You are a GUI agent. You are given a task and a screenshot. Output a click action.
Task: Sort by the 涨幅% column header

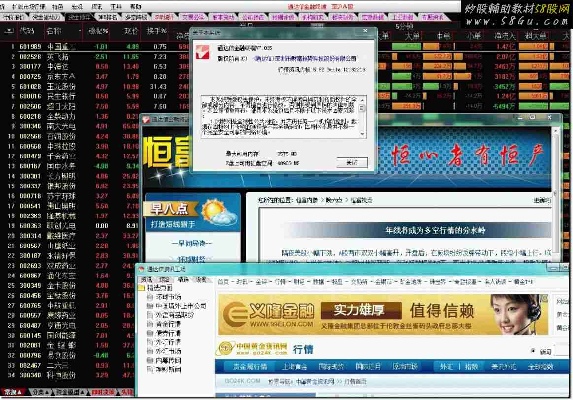click(99, 31)
